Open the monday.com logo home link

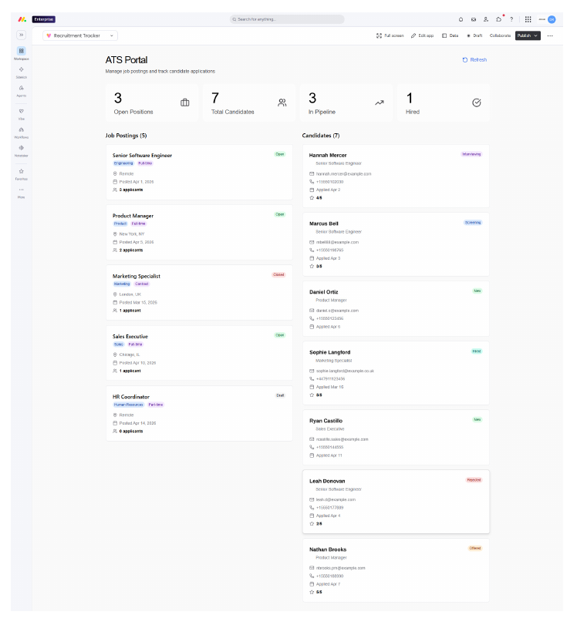point(22,19)
